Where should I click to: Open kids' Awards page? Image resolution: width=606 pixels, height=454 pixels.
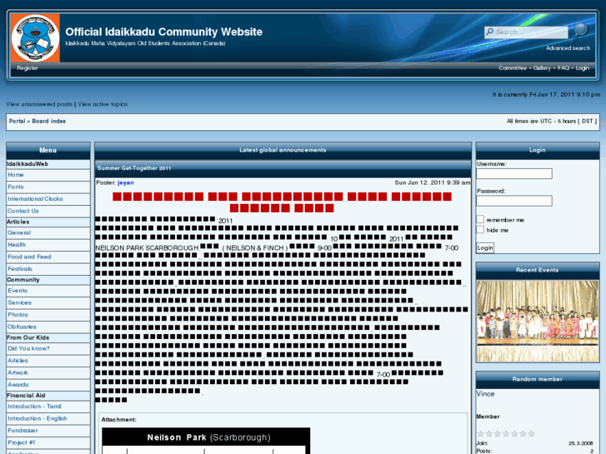tap(18, 385)
